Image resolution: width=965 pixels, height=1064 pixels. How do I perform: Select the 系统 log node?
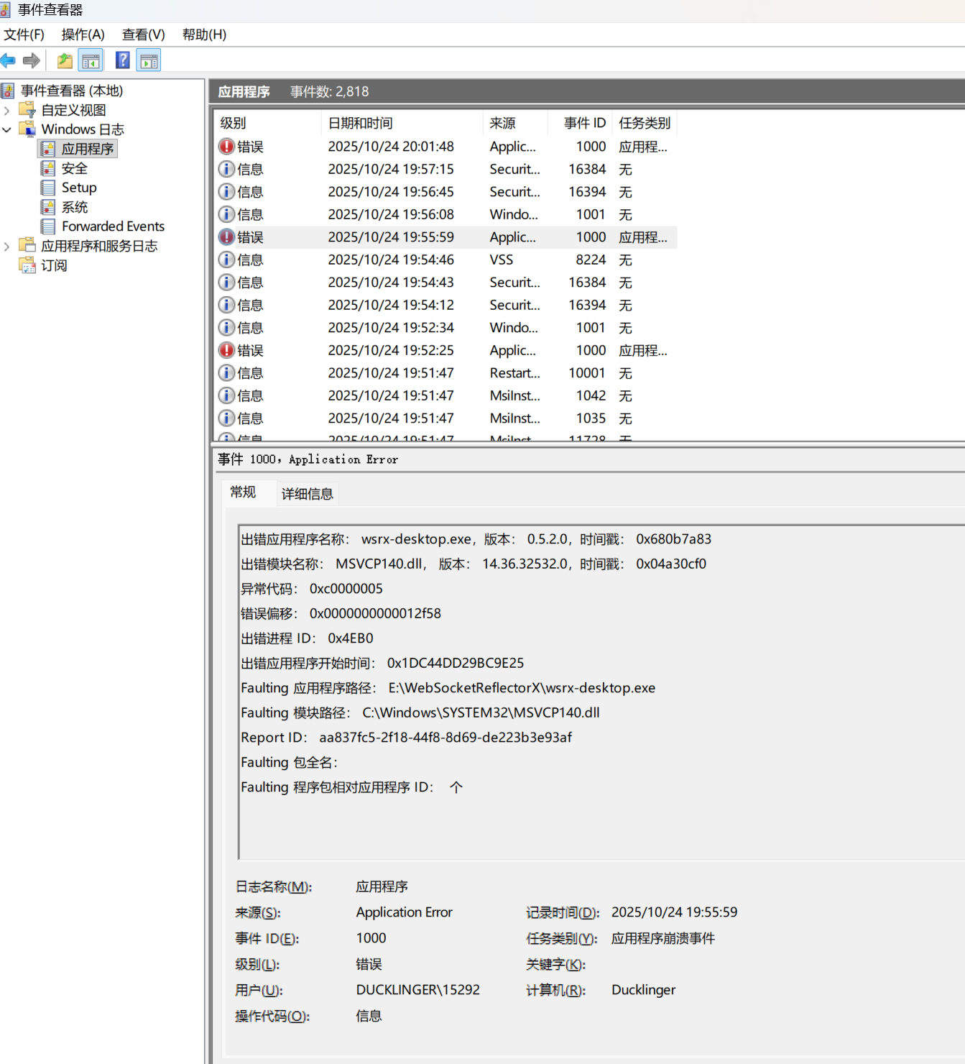[74, 207]
